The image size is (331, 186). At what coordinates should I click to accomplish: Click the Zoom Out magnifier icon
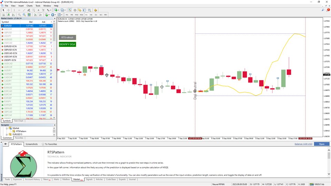24,15
